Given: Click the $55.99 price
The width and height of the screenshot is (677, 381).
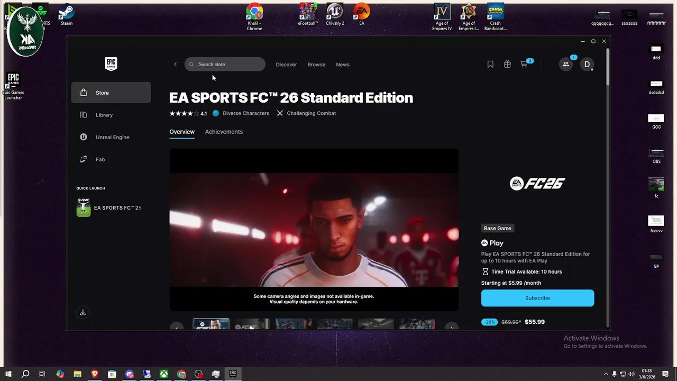Looking at the screenshot, I should click(x=535, y=322).
